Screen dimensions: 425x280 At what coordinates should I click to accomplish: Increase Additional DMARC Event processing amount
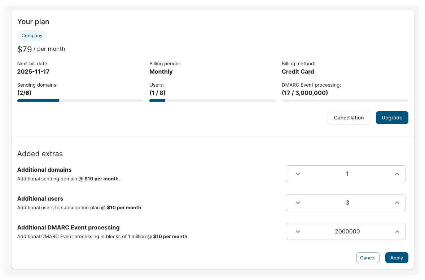(x=397, y=232)
